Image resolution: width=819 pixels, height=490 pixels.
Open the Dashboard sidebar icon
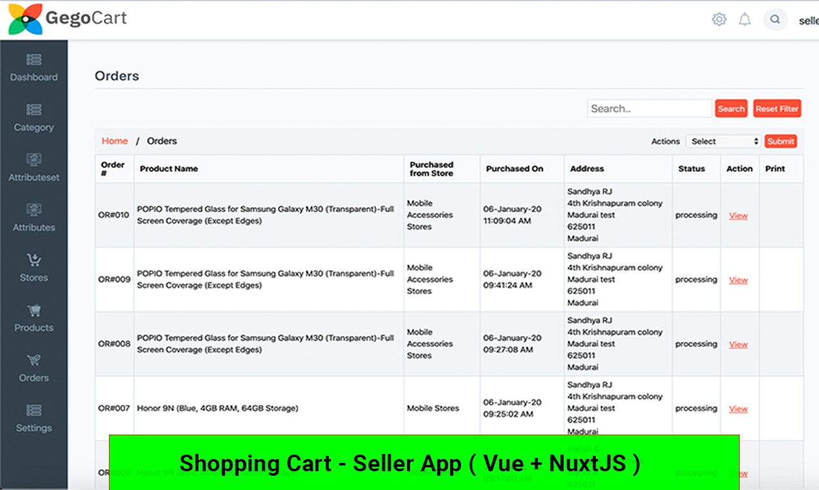pyautogui.click(x=34, y=60)
